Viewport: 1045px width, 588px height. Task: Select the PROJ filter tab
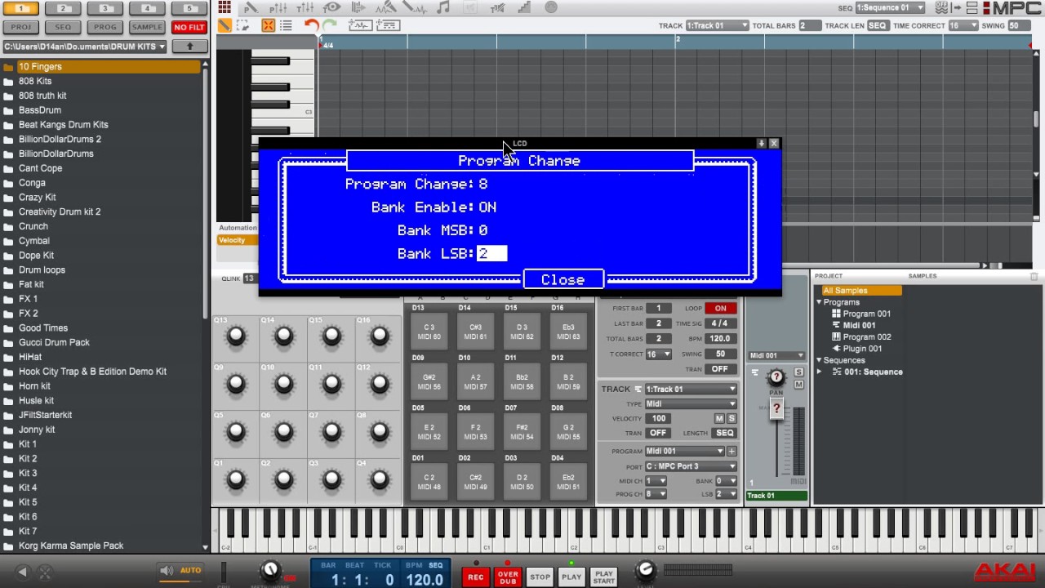point(21,27)
